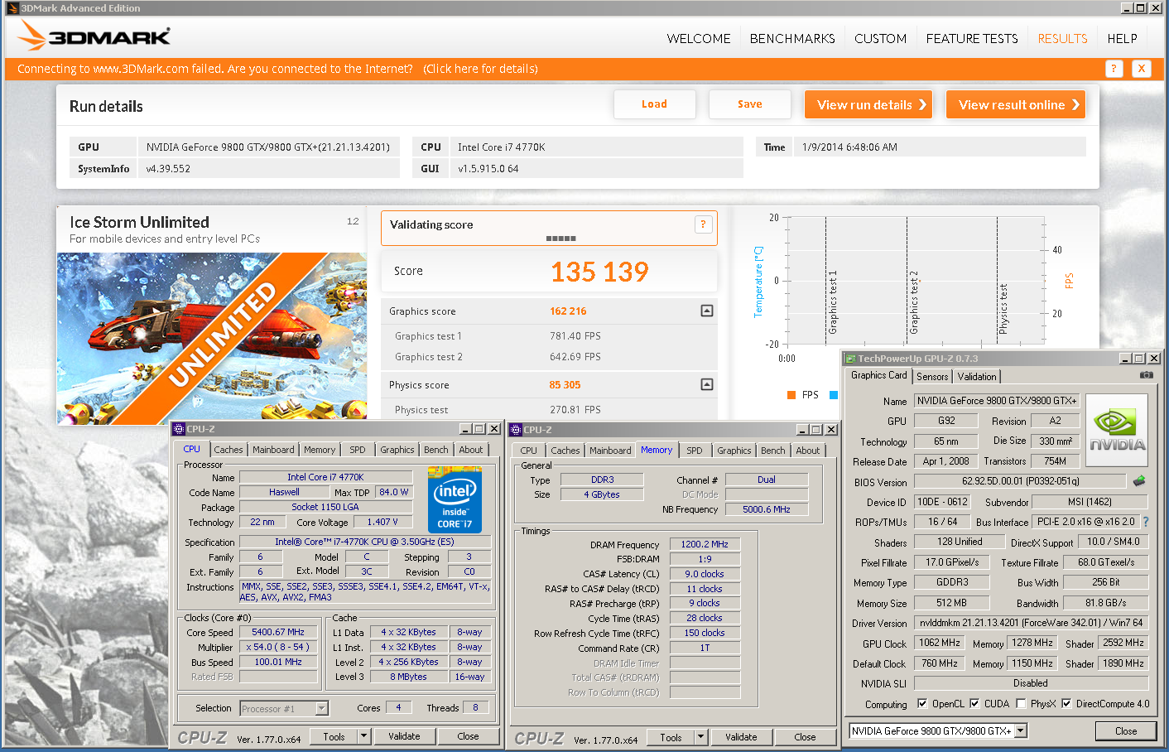This screenshot has height=752, width=1169.
Task: Open FEATURE TESTS menu in 3DMark
Action: pos(972,39)
